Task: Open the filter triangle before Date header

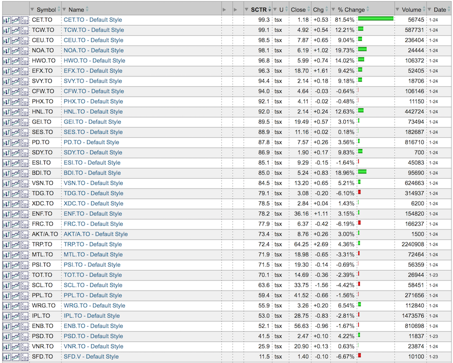Action: pyautogui.click(x=429, y=10)
